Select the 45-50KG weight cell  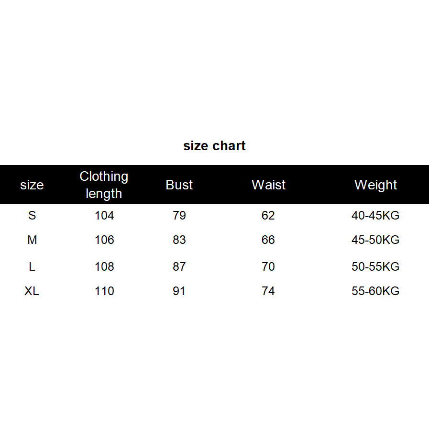point(375,240)
